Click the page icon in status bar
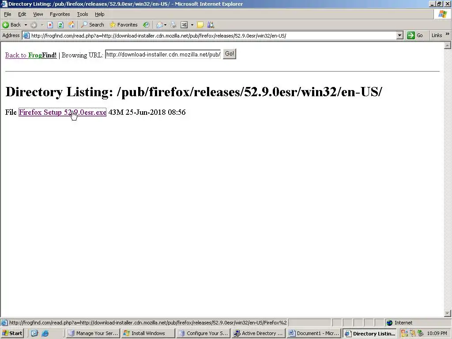Image resolution: width=452 pixels, height=339 pixels. [x=4, y=323]
